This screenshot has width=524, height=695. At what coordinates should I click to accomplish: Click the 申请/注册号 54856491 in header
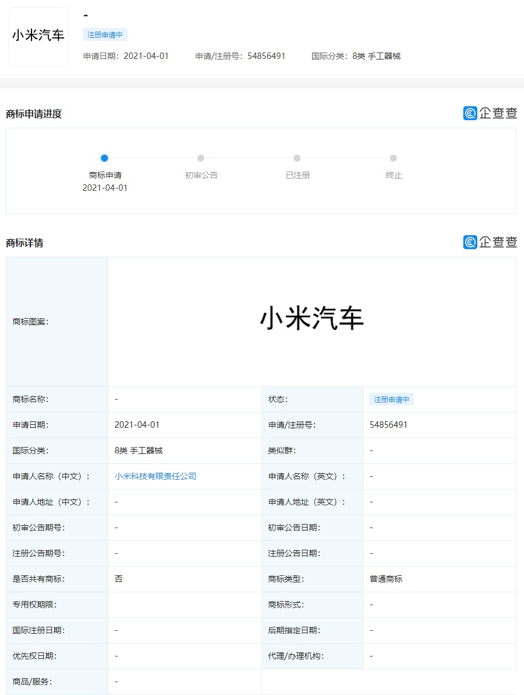click(240, 56)
